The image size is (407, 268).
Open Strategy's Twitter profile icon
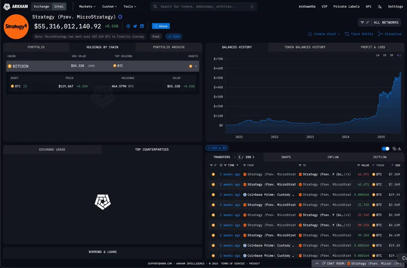tap(135, 26)
